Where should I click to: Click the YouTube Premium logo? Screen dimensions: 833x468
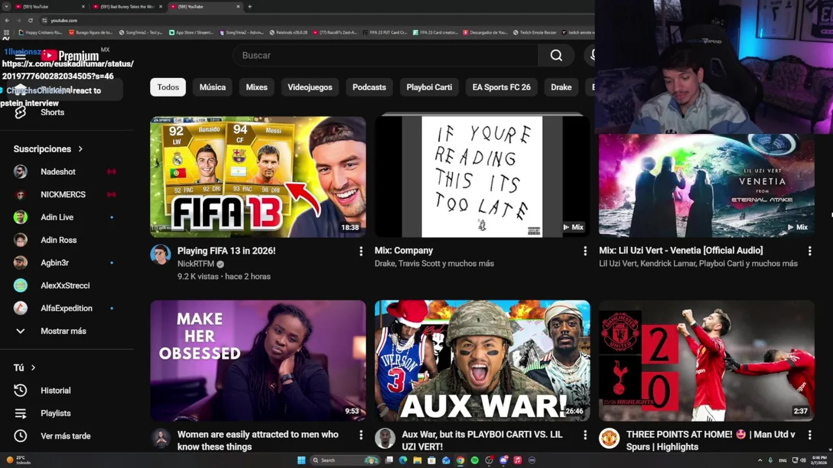tap(70, 56)
